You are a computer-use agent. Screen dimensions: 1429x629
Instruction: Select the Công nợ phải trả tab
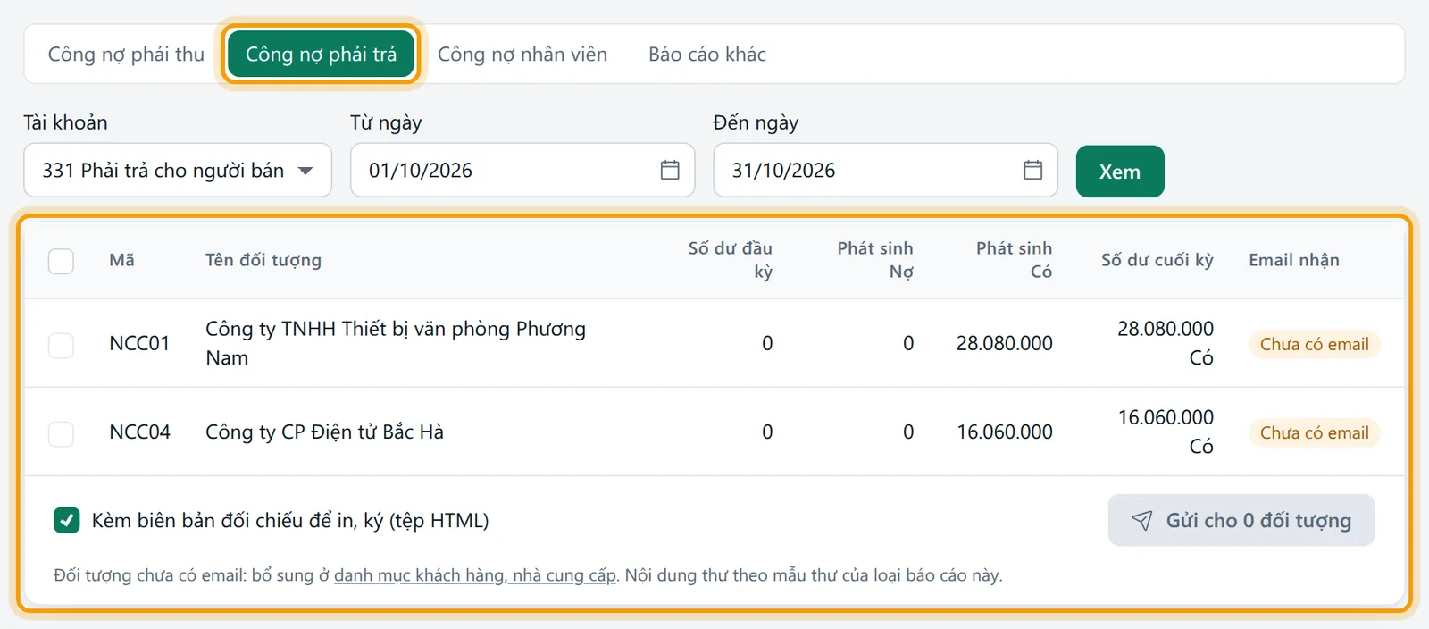321,55
